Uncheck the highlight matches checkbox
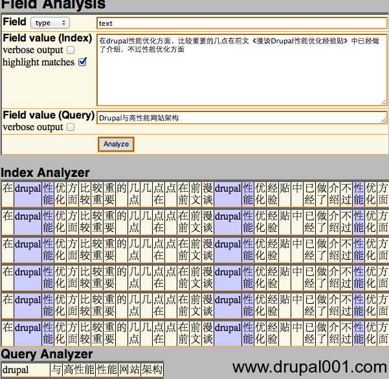This screenshot has width=389, height=379. pos(82,62)
